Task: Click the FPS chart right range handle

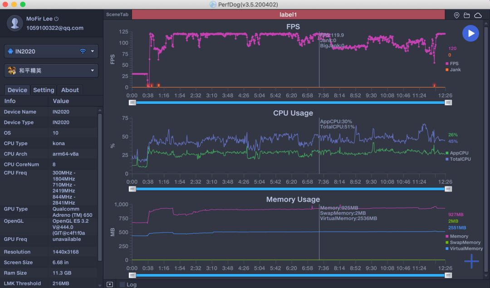Action: (x=448, y=103)
